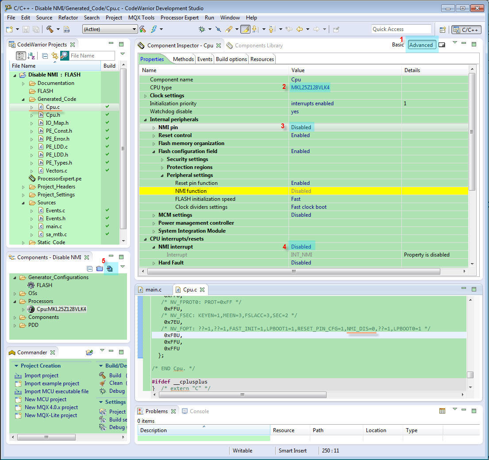The width and height of the screenshot is (489, 460).
Task: Select Vectors.c in the project tree
Action: tap(57, 170)
